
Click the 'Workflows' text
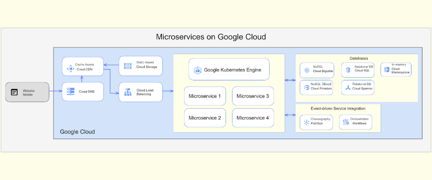(x=359, y=123)
